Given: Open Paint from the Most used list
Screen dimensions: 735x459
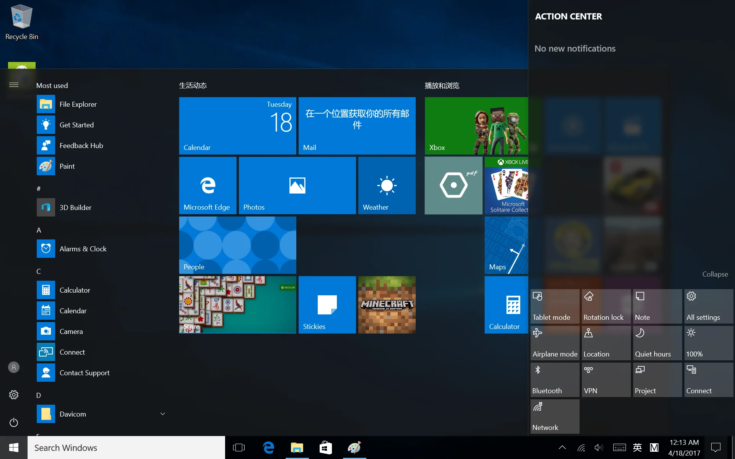Looking at the screenshot, I should pyautogui.click(x=67, y=166).
